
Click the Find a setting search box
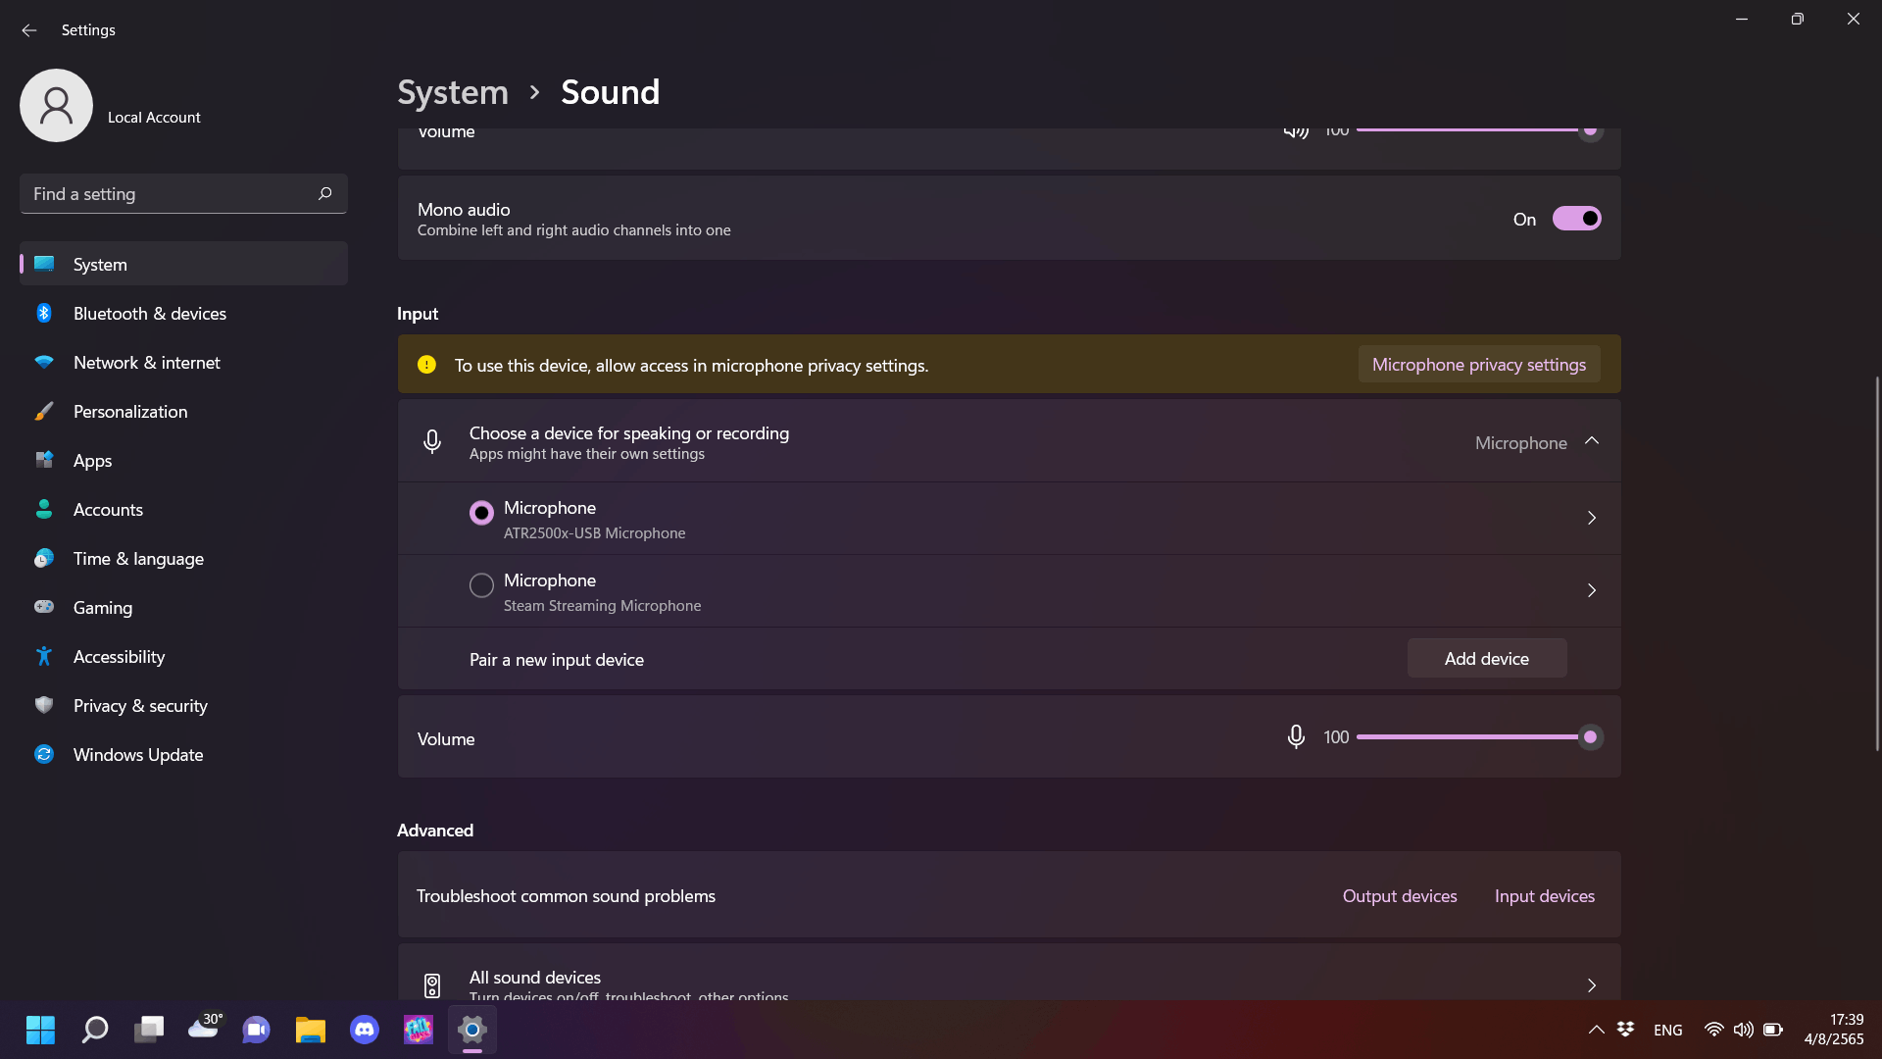coord(167,194)
